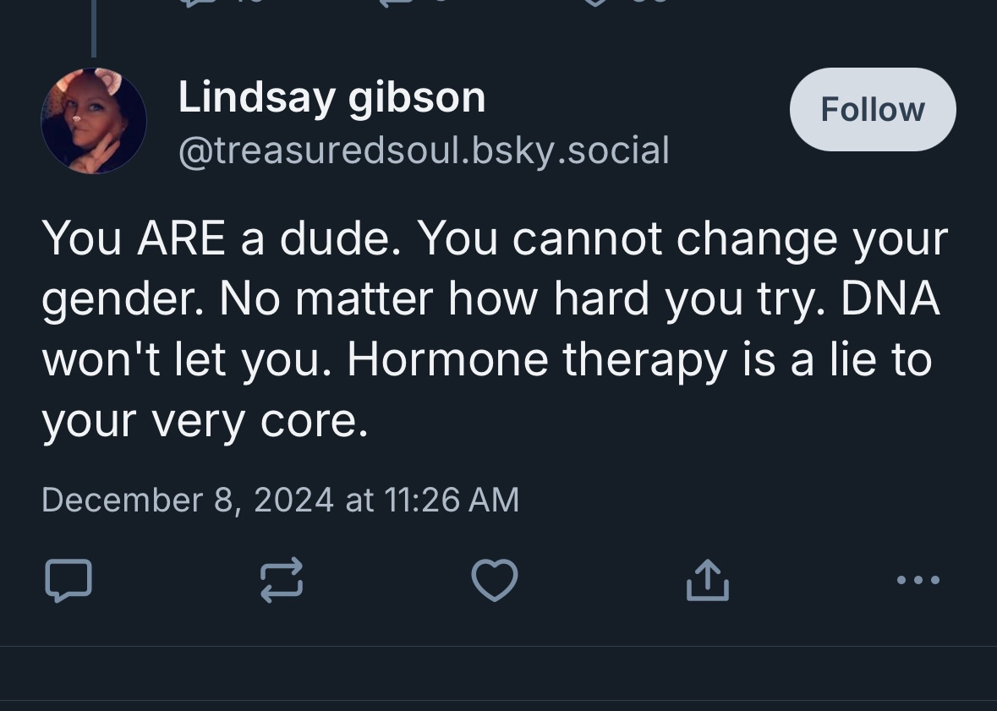Viewport: 997px width, 711px height.
Task: Tap the parent post's like count at top
Action: (651, 3)
